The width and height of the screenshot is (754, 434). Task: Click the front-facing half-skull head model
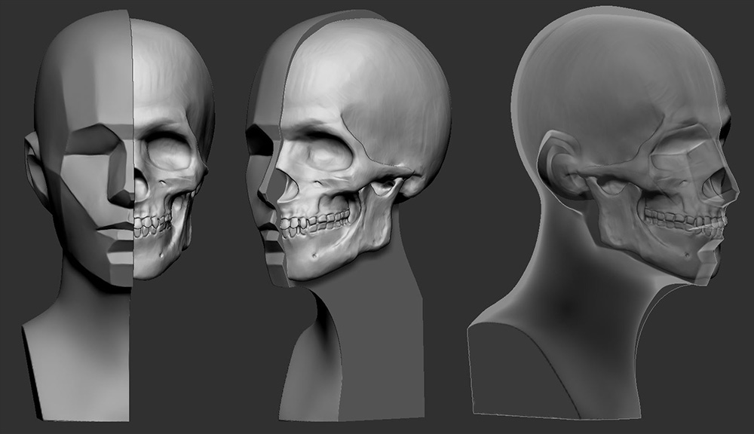tap(118, 216)
